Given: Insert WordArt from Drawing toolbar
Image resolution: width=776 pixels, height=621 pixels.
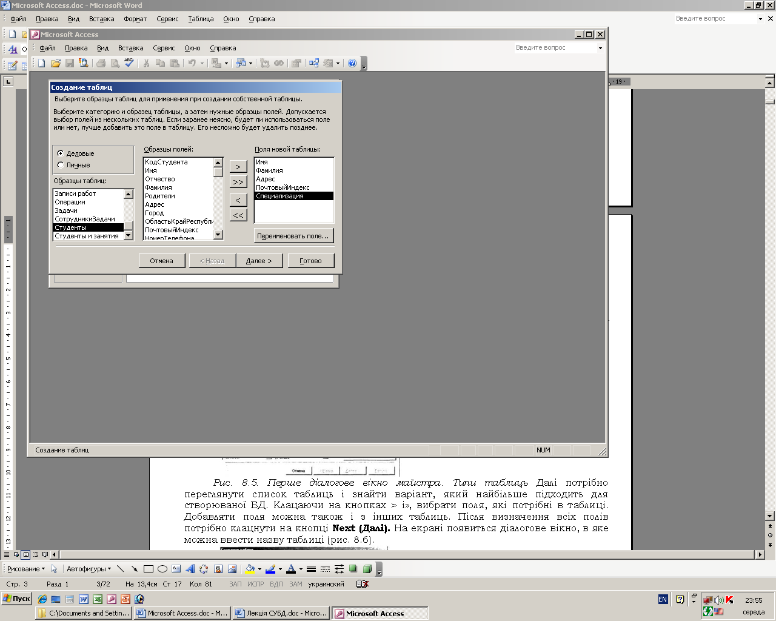Looking at the screenshot, I should pos(190,569).
